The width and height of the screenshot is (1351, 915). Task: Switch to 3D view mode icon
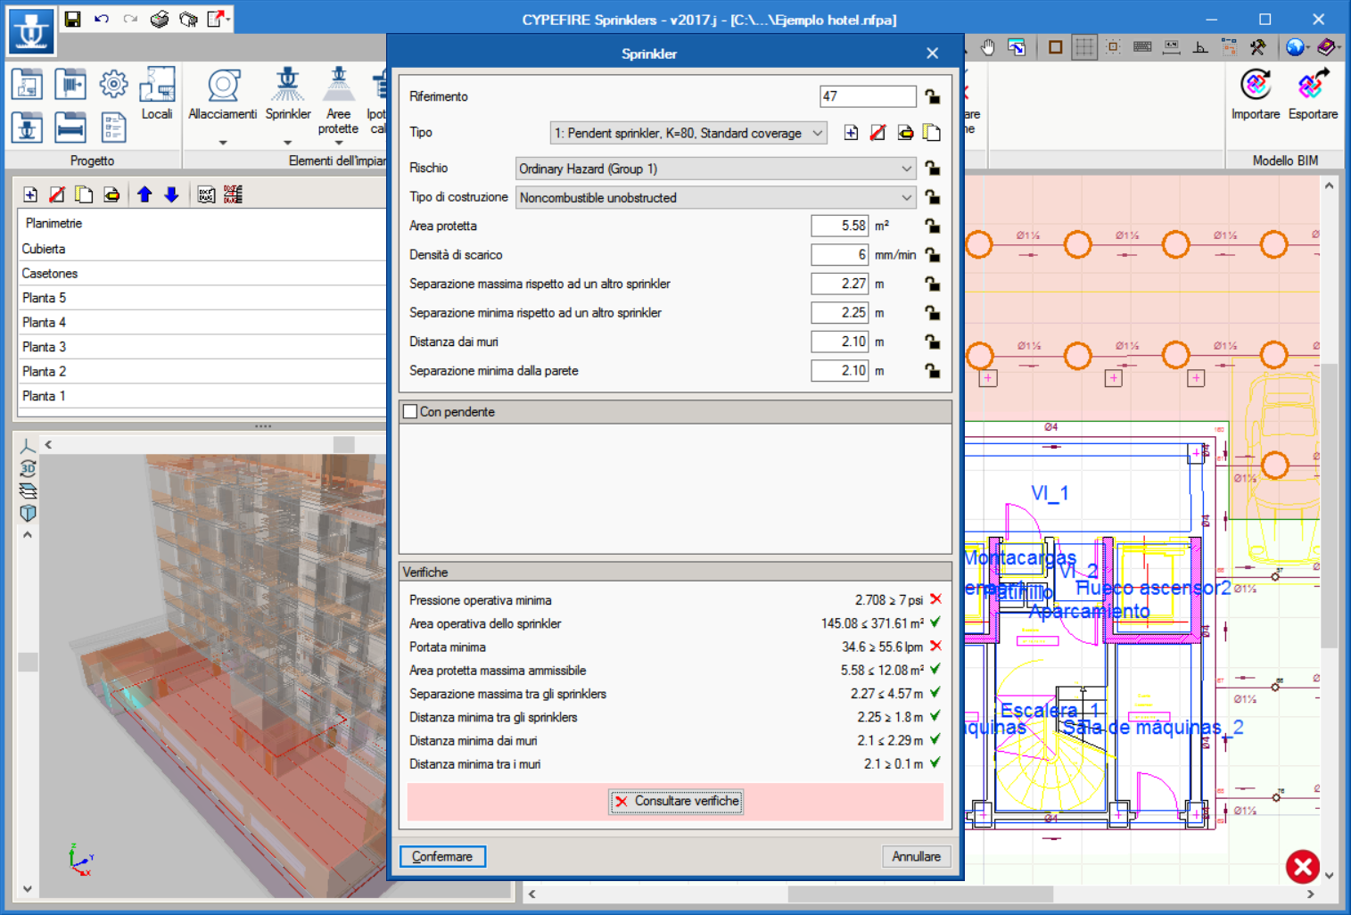pos(28,468)
